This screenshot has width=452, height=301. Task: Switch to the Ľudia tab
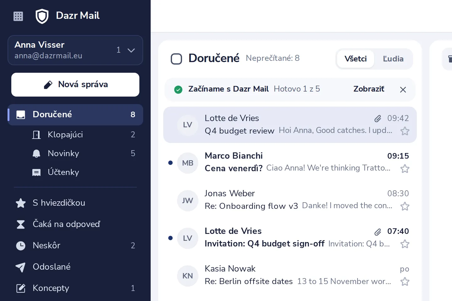pos(393,59)
